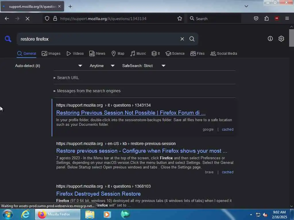Open the tracking protection shield icon
Image resolution: width=294 pixels, height=220 pixels.
click(47, 18)
